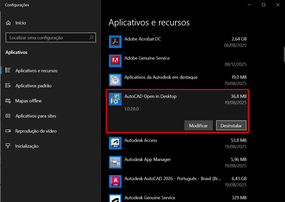Open Aplicativos e recursos section
This screenshot has height=202, width=285.
pos(36,71)
